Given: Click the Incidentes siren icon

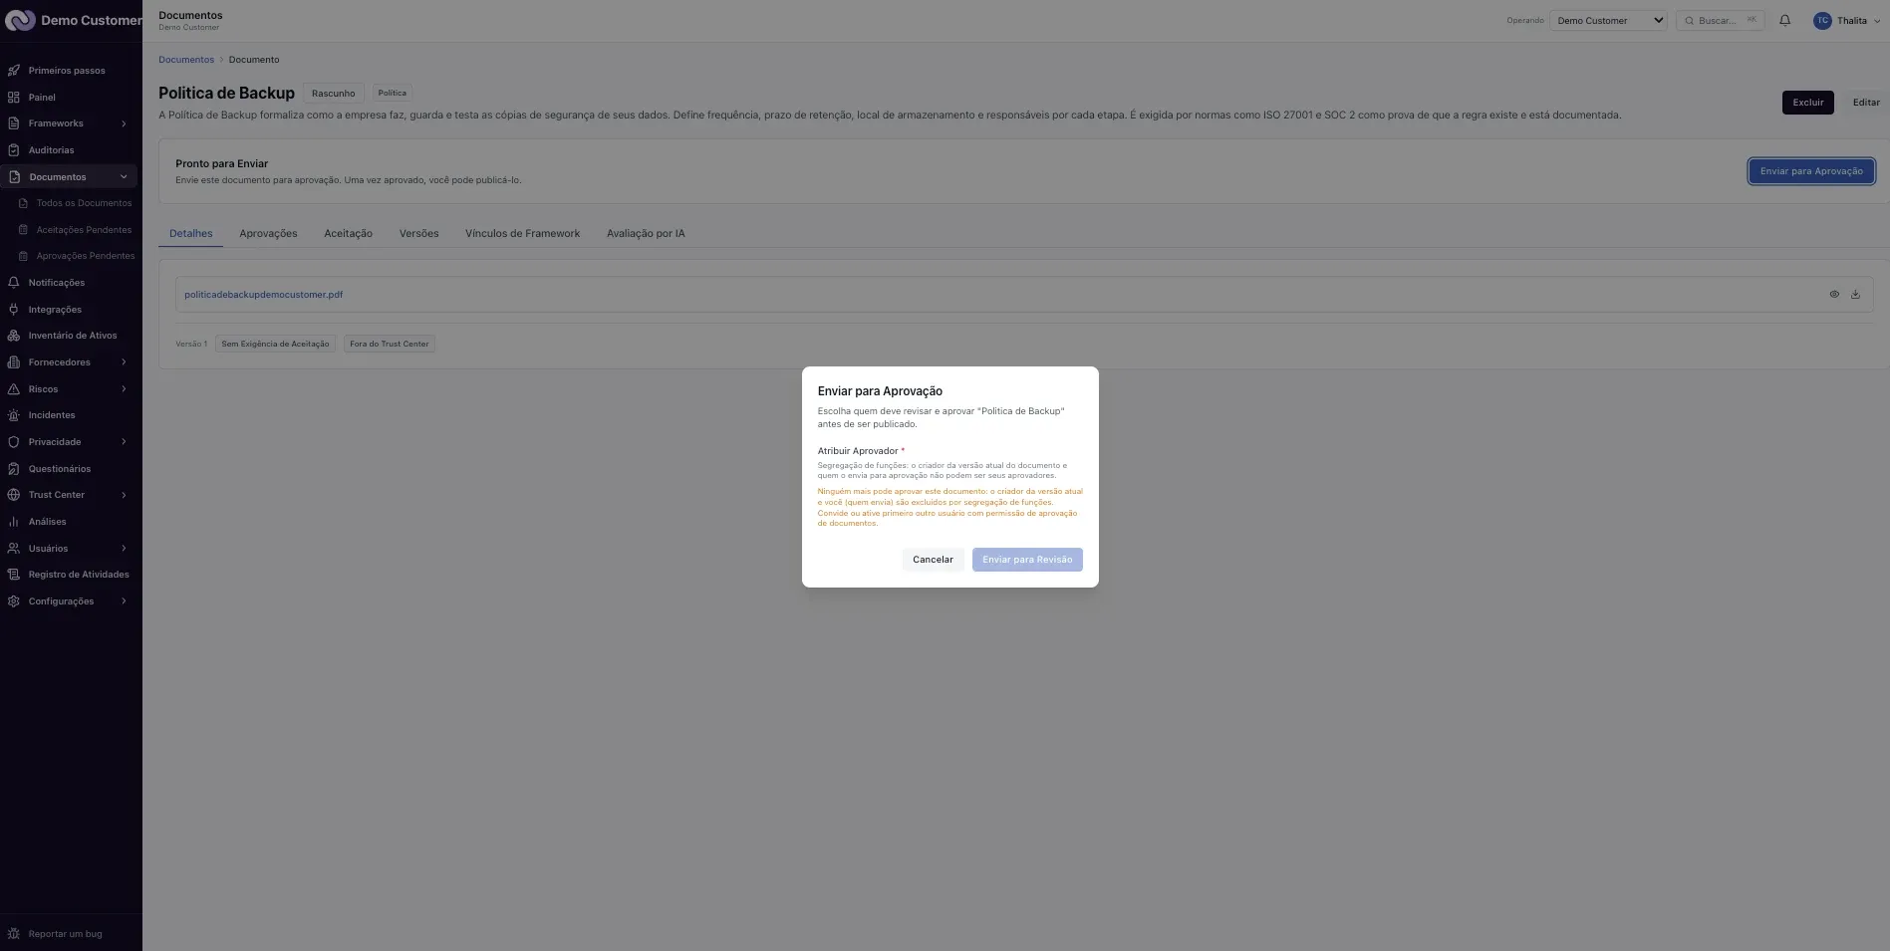Looking at the screenshot, I should pos(14,415).
